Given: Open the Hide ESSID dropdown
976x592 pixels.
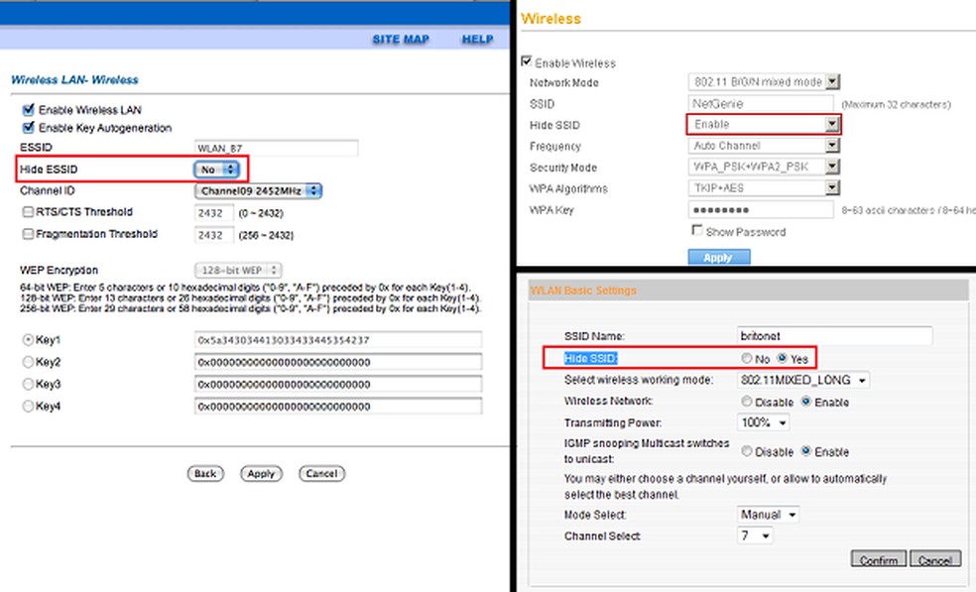Looking at the screenshot, I should [216, 170].
